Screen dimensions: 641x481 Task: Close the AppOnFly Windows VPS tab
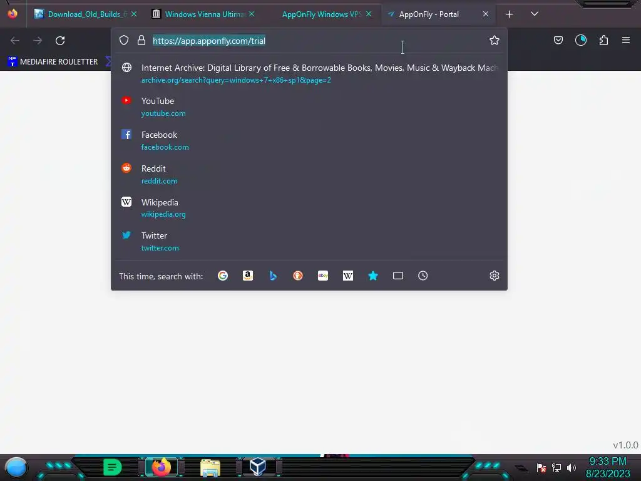pyautogui.click(x=369, y=14)
